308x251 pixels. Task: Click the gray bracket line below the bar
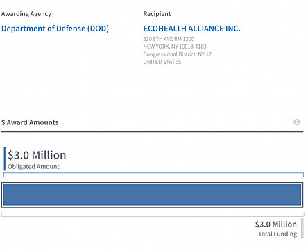point(153,215)
